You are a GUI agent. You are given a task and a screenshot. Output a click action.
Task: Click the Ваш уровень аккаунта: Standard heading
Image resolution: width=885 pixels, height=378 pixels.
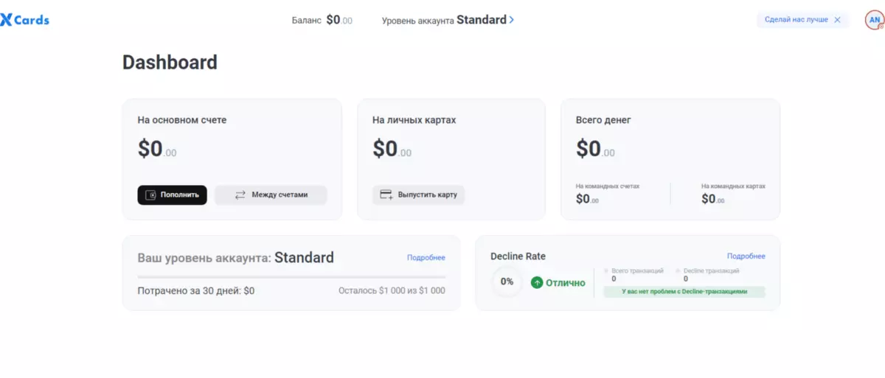point(236,258)
